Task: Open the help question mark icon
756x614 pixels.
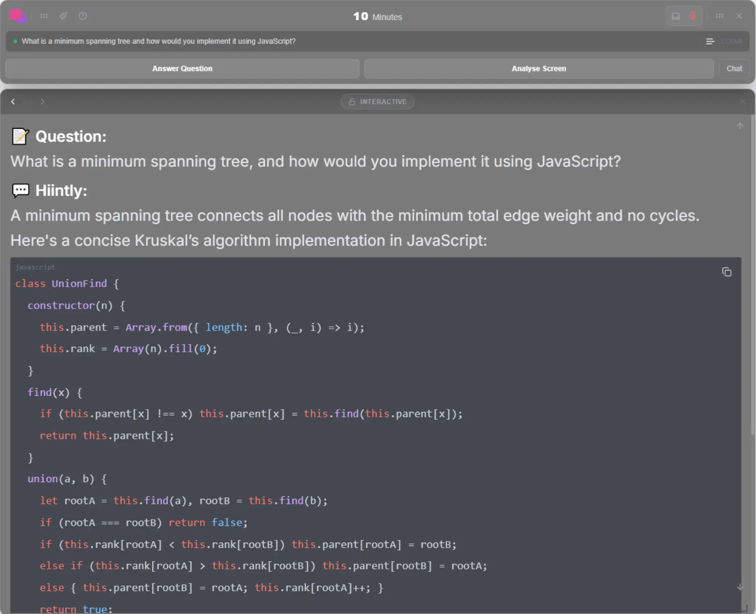Action: click(83, 16)
